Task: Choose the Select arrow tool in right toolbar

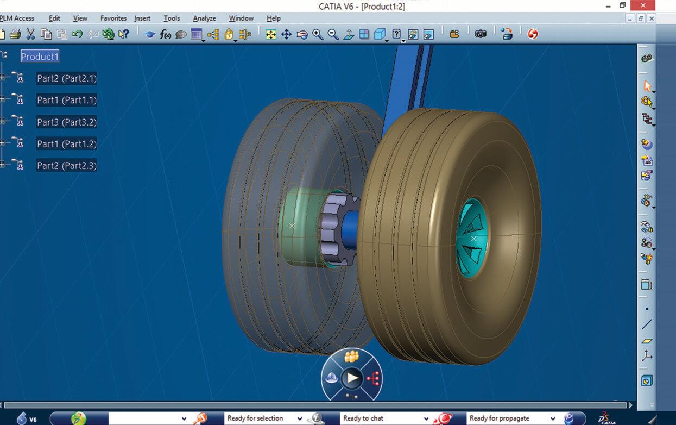Action: (647, 86)
